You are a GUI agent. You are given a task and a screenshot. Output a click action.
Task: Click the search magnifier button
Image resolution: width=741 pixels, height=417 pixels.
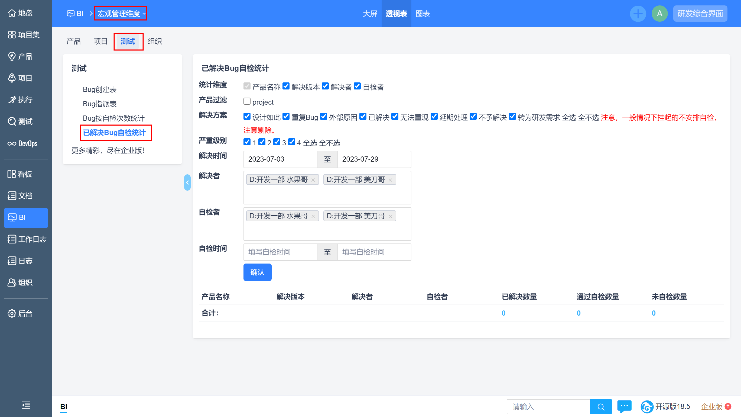tap(601, 407)
